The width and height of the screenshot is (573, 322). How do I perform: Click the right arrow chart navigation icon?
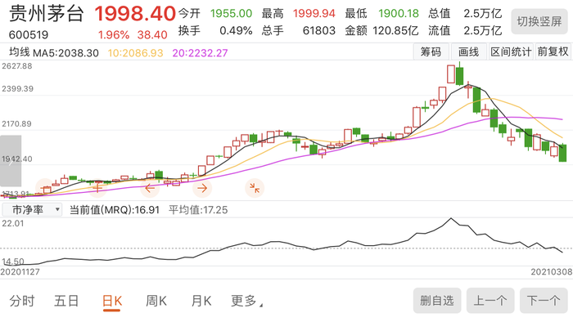pos(202,188)
